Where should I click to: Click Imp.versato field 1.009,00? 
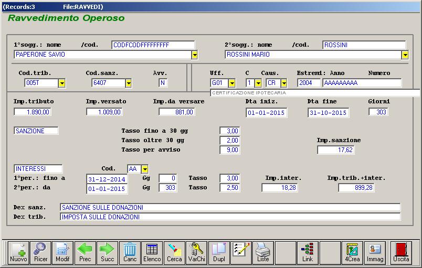tap(104, 112)
